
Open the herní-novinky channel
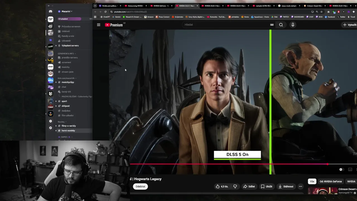click(x=74, y=131)
